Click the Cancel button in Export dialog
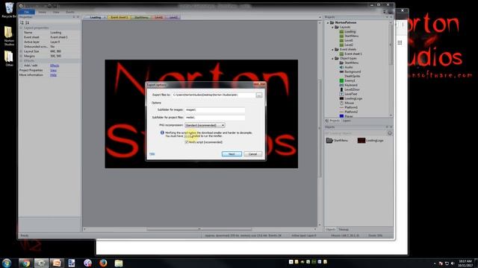 pos(252,154)
